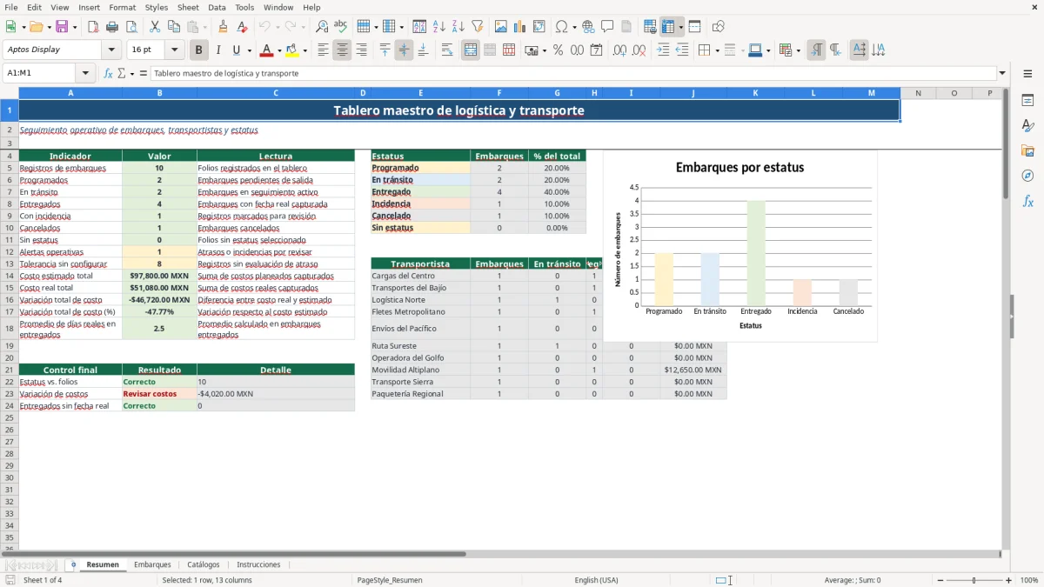The height and width of the screenshot is (587, 1044).
Task: Open the Insert menu
Action: (90, 7)
